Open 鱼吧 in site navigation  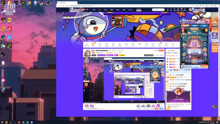tap(124, 10)
